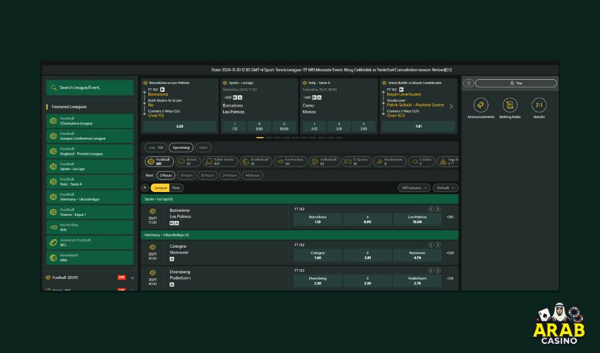Select the Football sport filter

pyautogui.click(x=160, y=162)
